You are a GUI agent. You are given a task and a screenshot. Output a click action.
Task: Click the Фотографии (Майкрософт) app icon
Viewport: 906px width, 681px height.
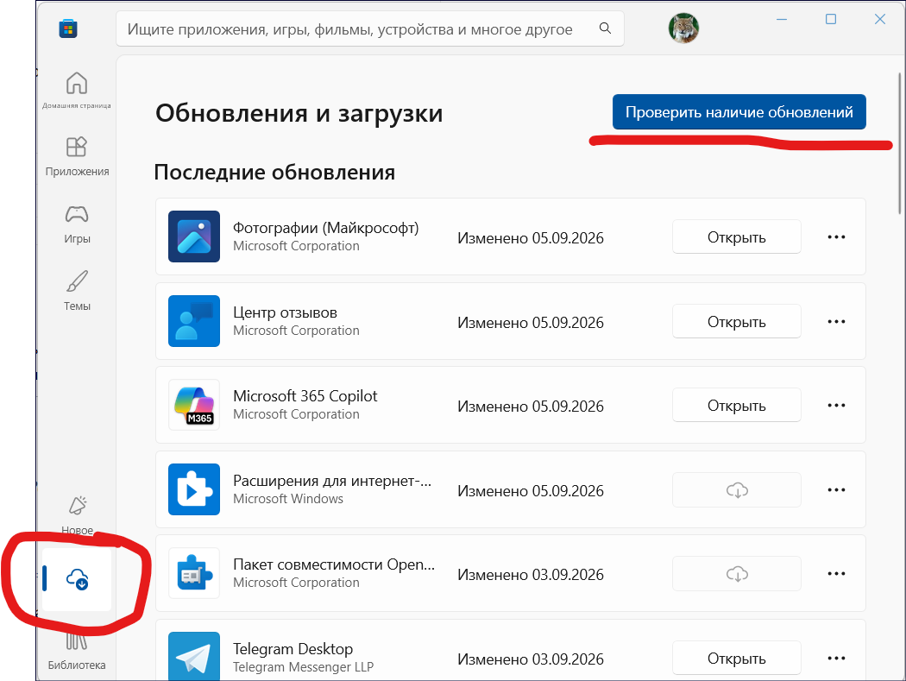pos(194,236)
